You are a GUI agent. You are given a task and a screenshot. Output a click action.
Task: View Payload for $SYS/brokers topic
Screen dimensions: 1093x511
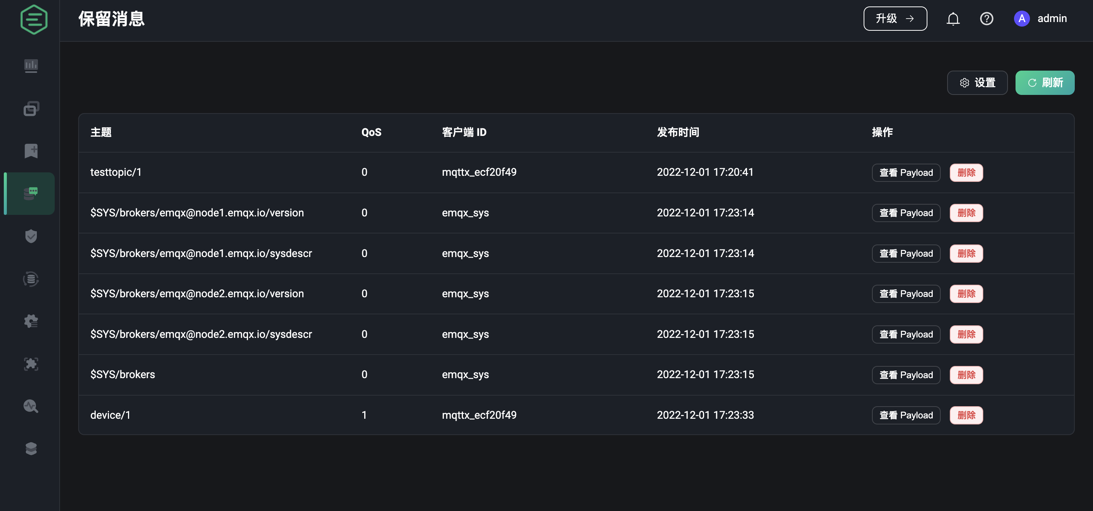point(906,375)
